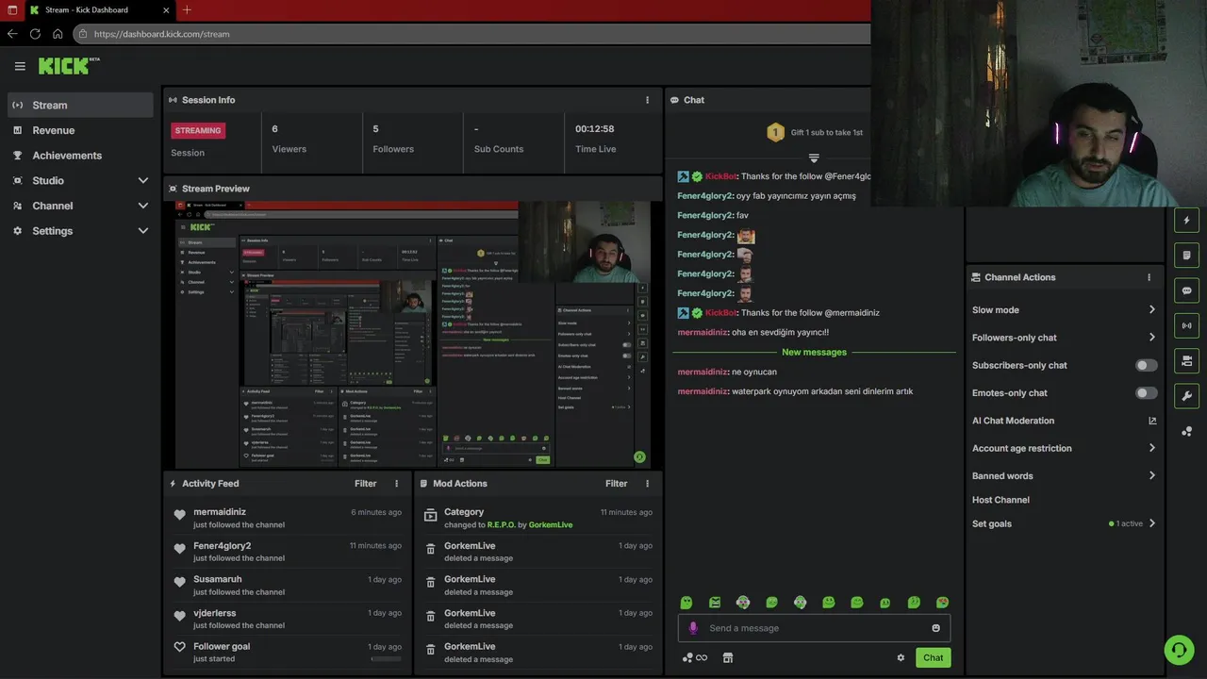
Task: Click the broadcast signal icon in right sidebar
Action: pos(1186,325)
